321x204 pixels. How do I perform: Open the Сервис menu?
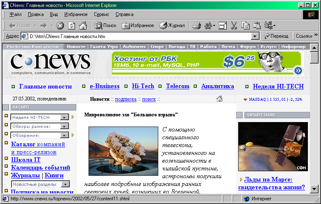pos(101,14)
